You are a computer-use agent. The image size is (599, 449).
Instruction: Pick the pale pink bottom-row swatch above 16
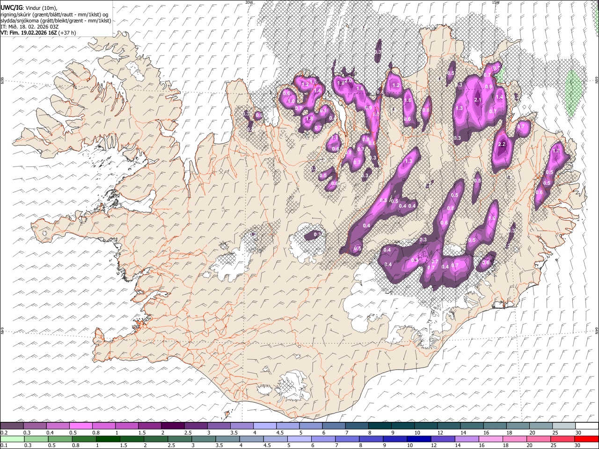coord(490,439)
